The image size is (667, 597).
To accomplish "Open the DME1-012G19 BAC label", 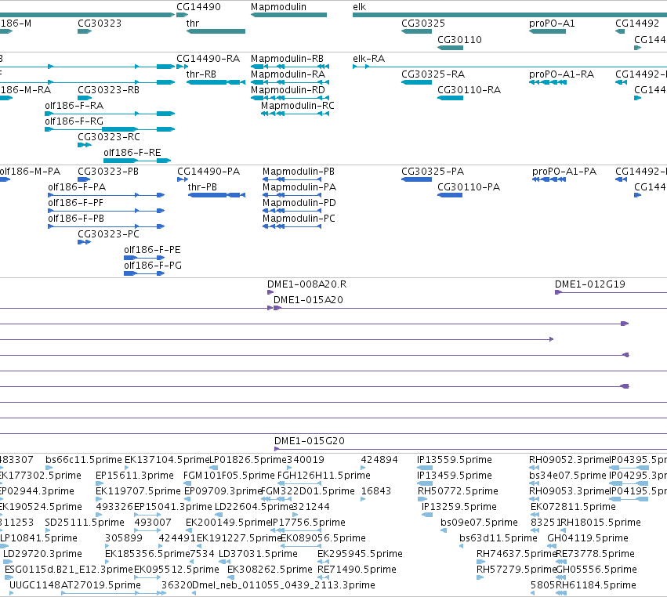I will [x=589, y=284].
